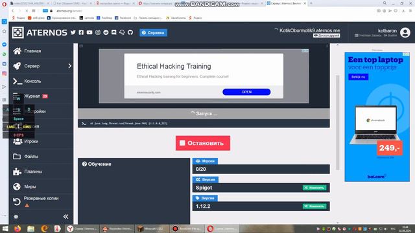Change version via 1.12.2 Изменить button
This screenshot has width=415, height=233.
tap(314, 206)
